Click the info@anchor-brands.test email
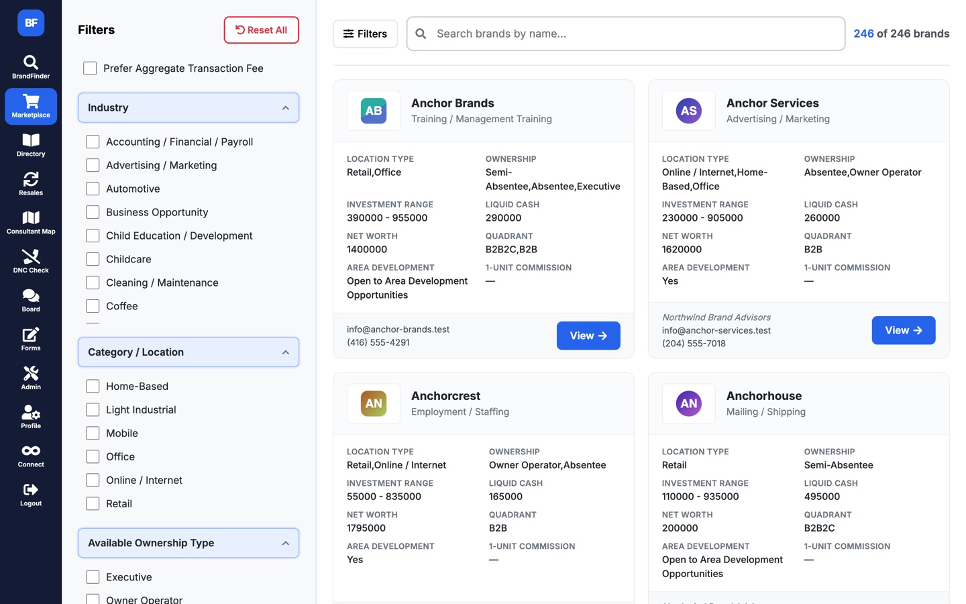 398,330
